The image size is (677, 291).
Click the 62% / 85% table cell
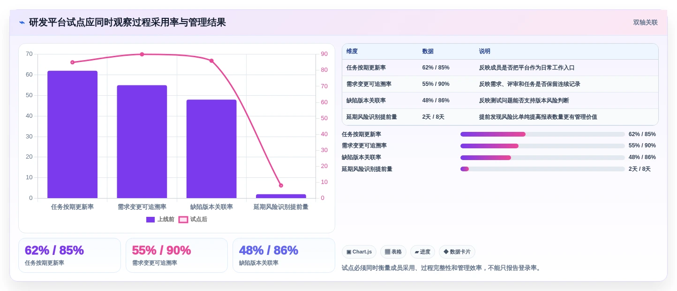[x=446, y=68]
